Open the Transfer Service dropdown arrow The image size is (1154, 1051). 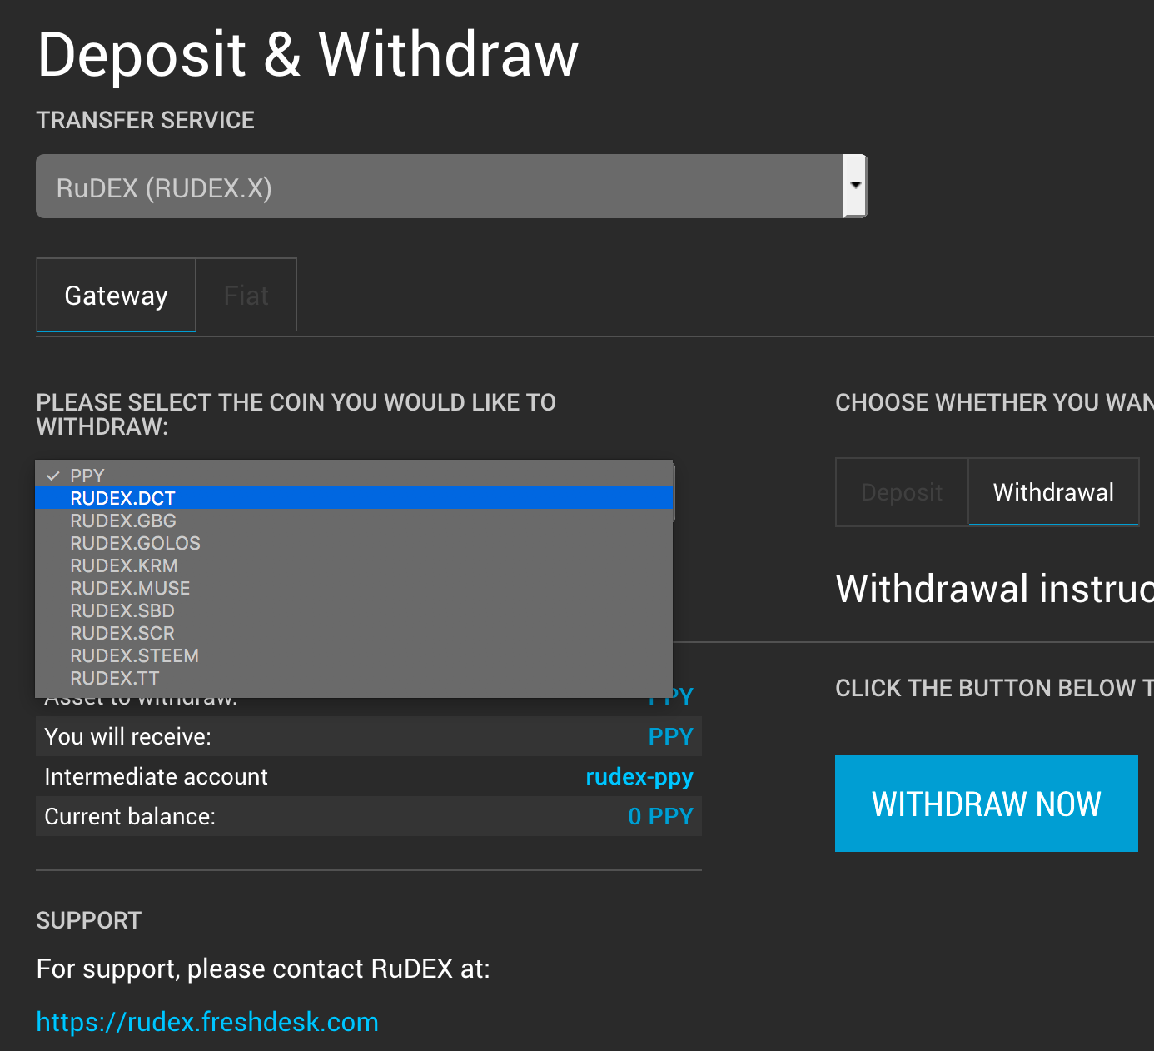[855, 186]
